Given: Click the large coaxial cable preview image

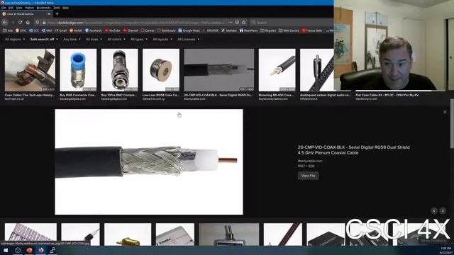Looking at the screenshot, I should click(149, 162).
